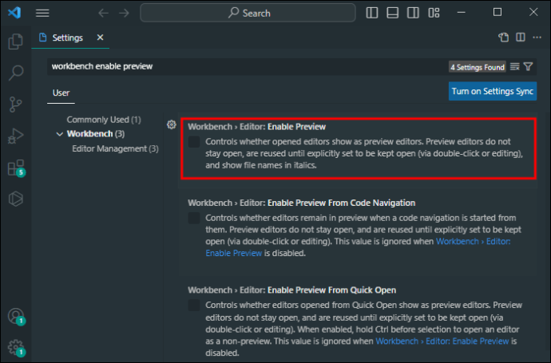Click into the settings search input field

240,66
